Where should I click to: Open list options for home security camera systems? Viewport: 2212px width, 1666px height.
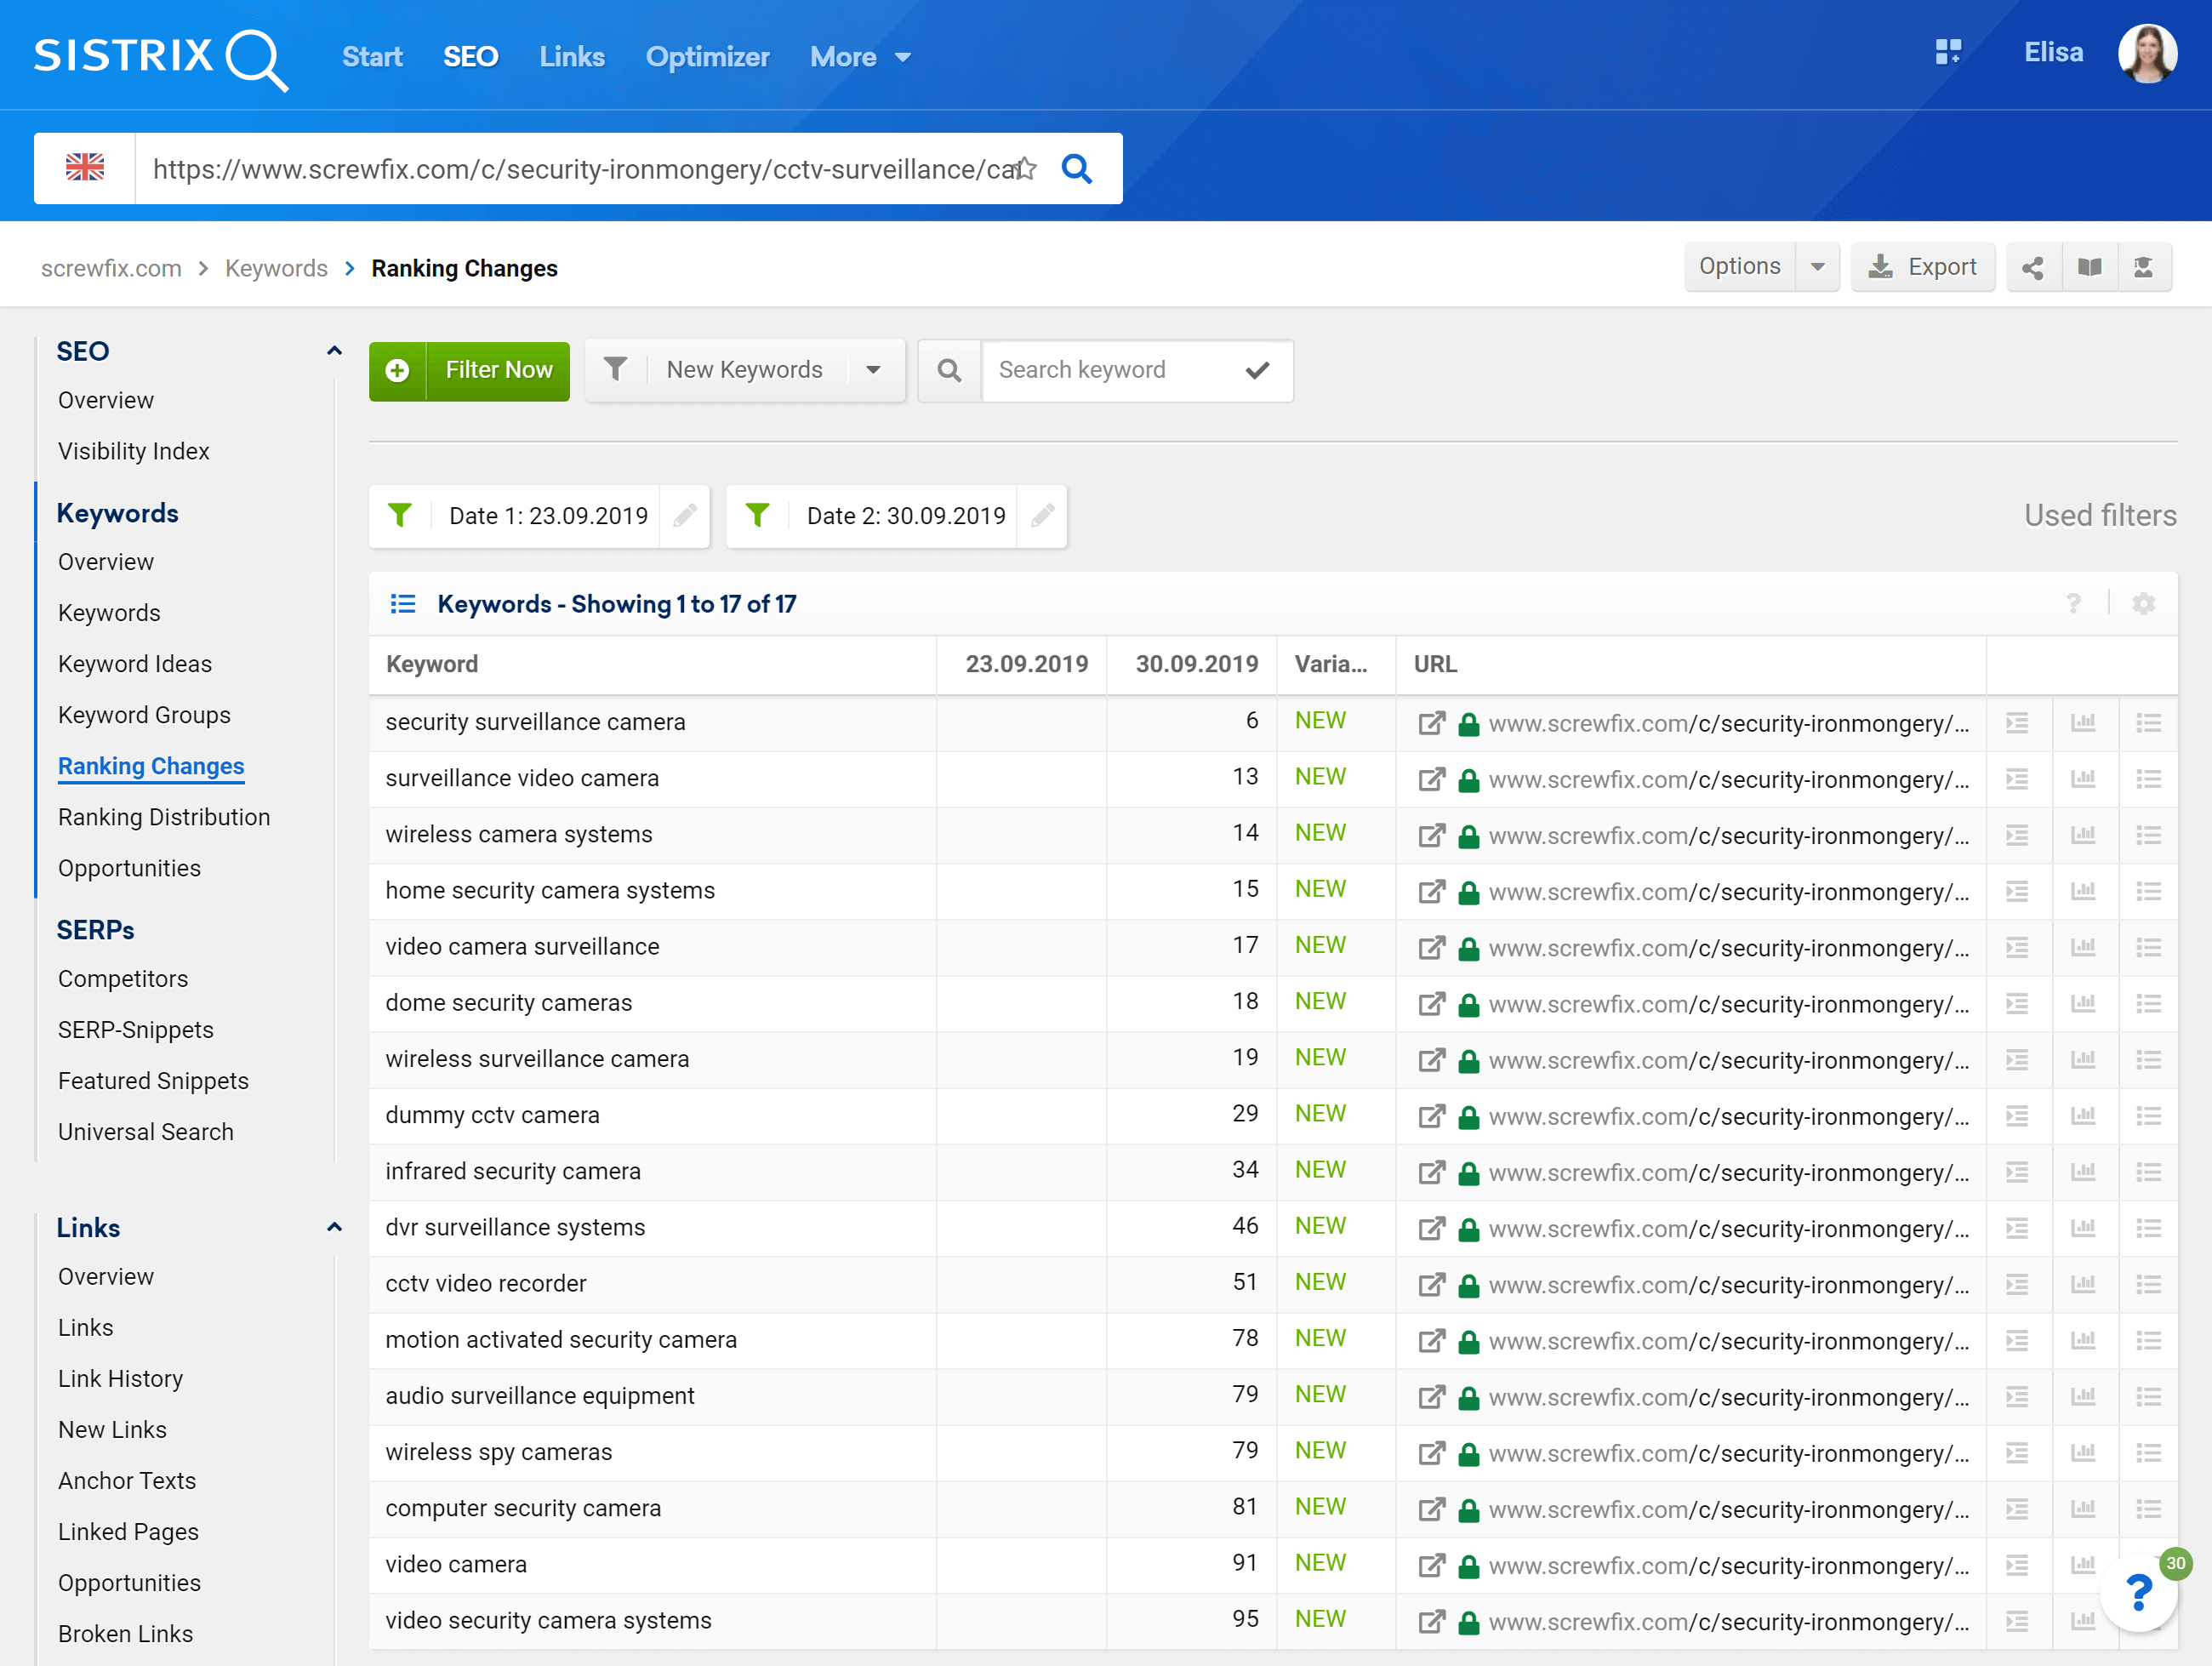click(x=2149, y=891)
